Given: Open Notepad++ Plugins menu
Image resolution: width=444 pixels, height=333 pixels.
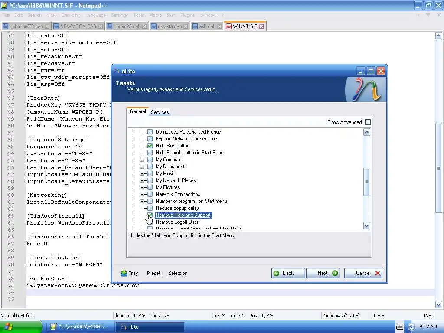Looking at the screenshot, I should click(187, 15).
